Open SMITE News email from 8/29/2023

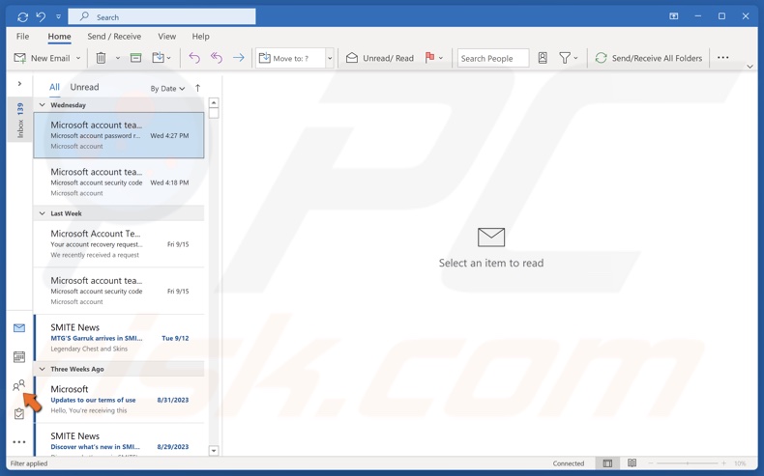click(x=119, y=440)
